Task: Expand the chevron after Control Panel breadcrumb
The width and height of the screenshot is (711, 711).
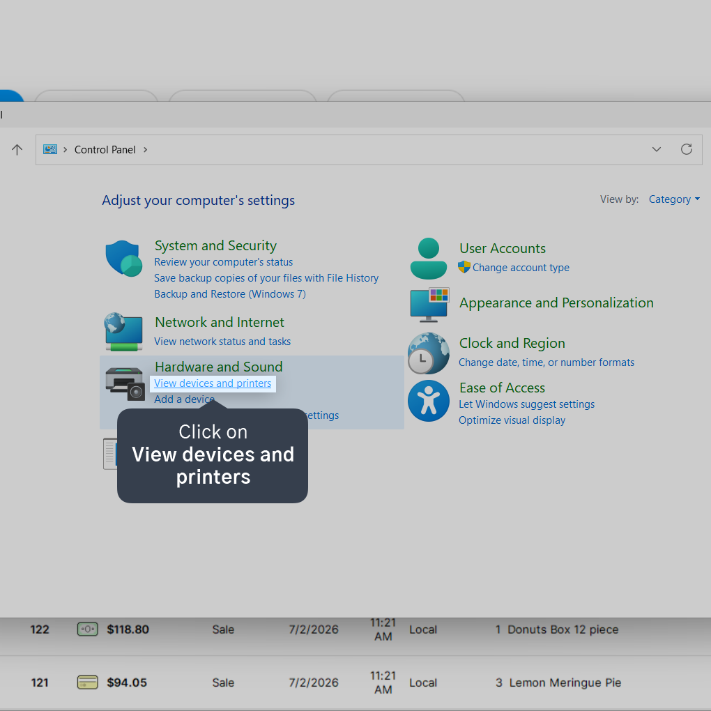Action: pyautogui.click(x=145, y=150)
